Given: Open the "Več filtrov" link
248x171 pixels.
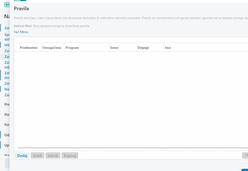Looking at the screenshot, I should [21, 32].
